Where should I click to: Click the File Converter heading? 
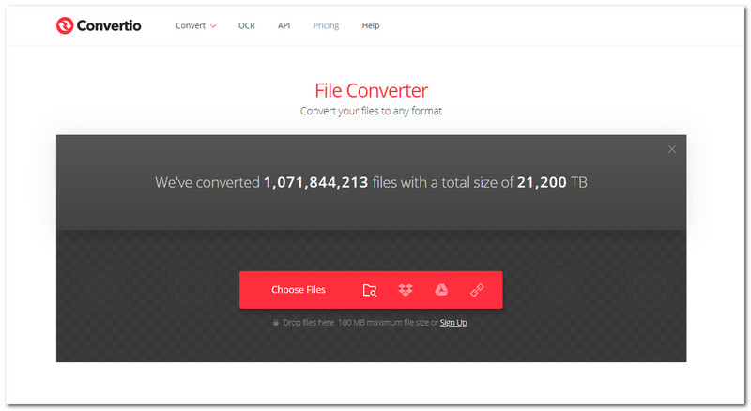pyautogui.click(x=371, y=90)
